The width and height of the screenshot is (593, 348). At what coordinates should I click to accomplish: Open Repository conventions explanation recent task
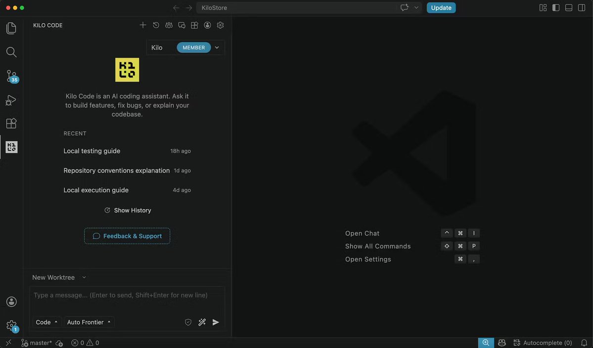pyautogui.click(x=127, y=171)
